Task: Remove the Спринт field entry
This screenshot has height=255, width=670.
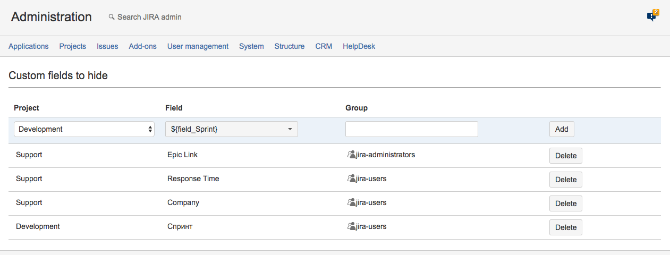Action: tap(565, 227)
